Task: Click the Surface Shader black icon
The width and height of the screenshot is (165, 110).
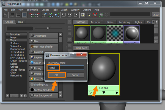Action: click(x=32, y=90)
